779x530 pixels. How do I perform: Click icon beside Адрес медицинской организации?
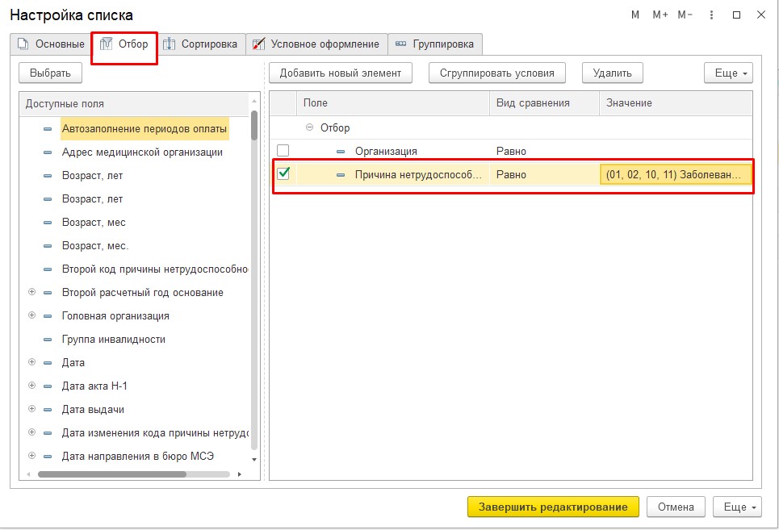[48, 152]
